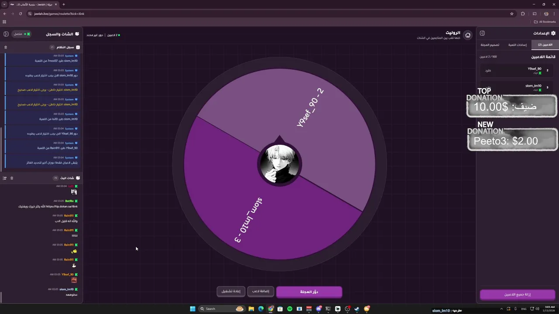Image resolution: width=559 pixels, height=314 pixels.
Task: Open the Terminal from the taskbar
Action: point(328,309)
